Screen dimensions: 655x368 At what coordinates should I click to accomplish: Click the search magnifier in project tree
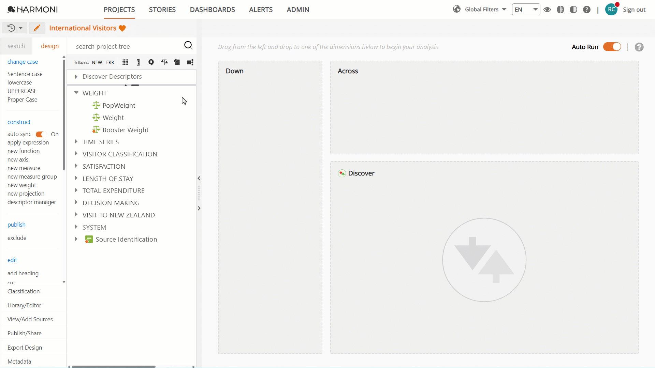click(x=188, y=45)
